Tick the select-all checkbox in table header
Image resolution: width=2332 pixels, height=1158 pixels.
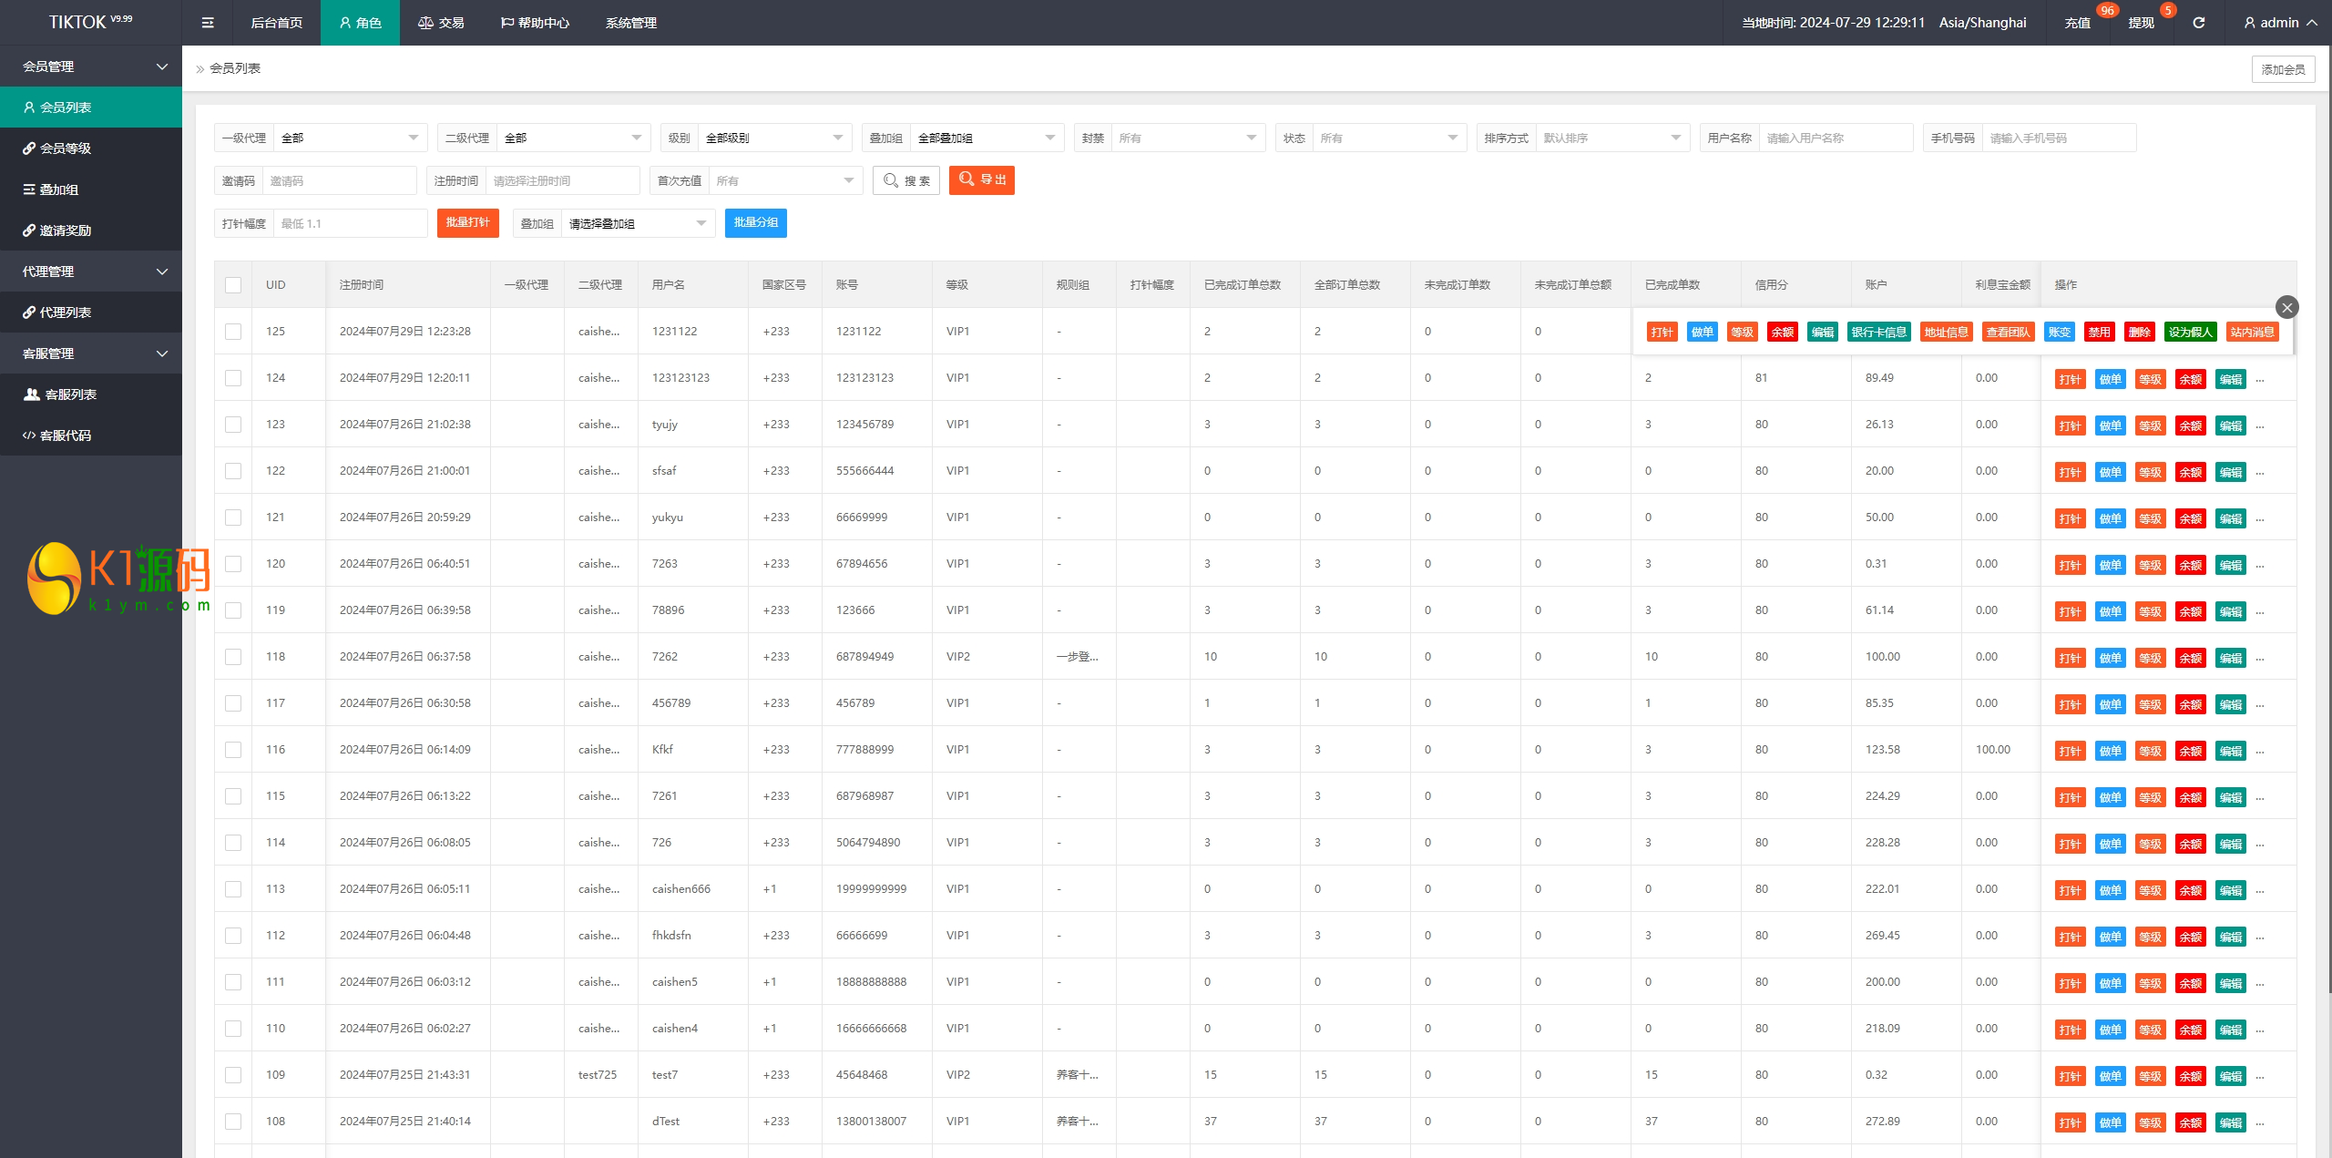233,285
